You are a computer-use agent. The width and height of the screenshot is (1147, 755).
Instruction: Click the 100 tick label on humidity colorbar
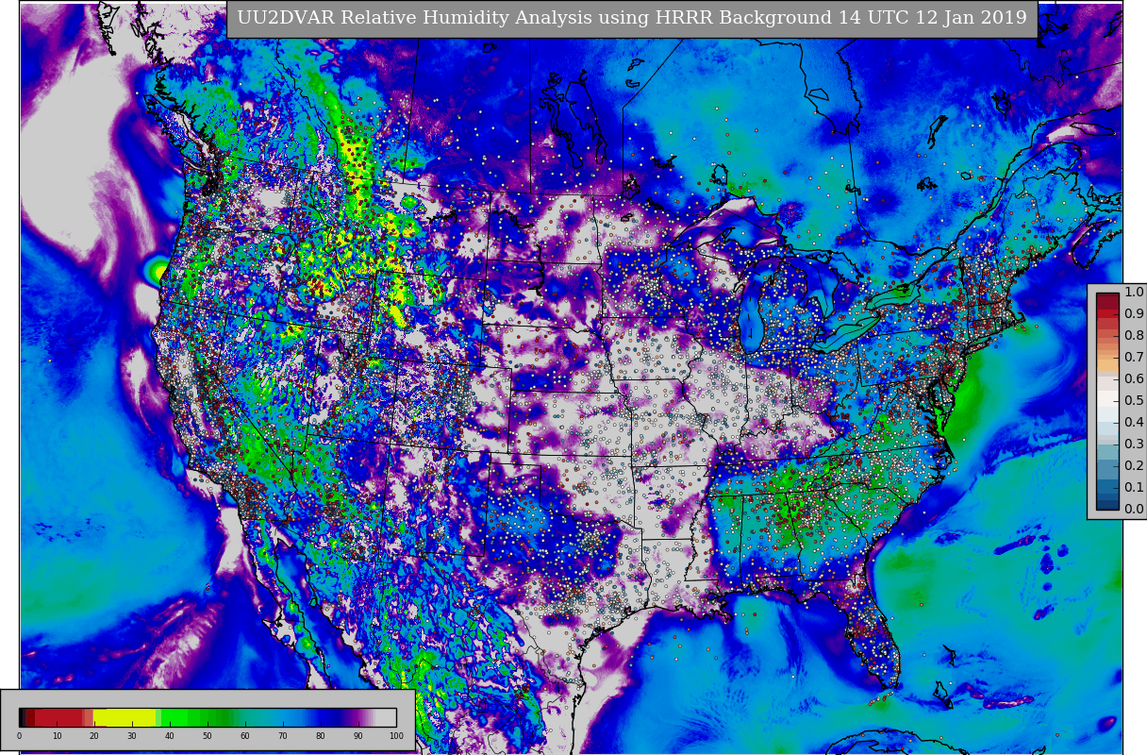(396, 736)
